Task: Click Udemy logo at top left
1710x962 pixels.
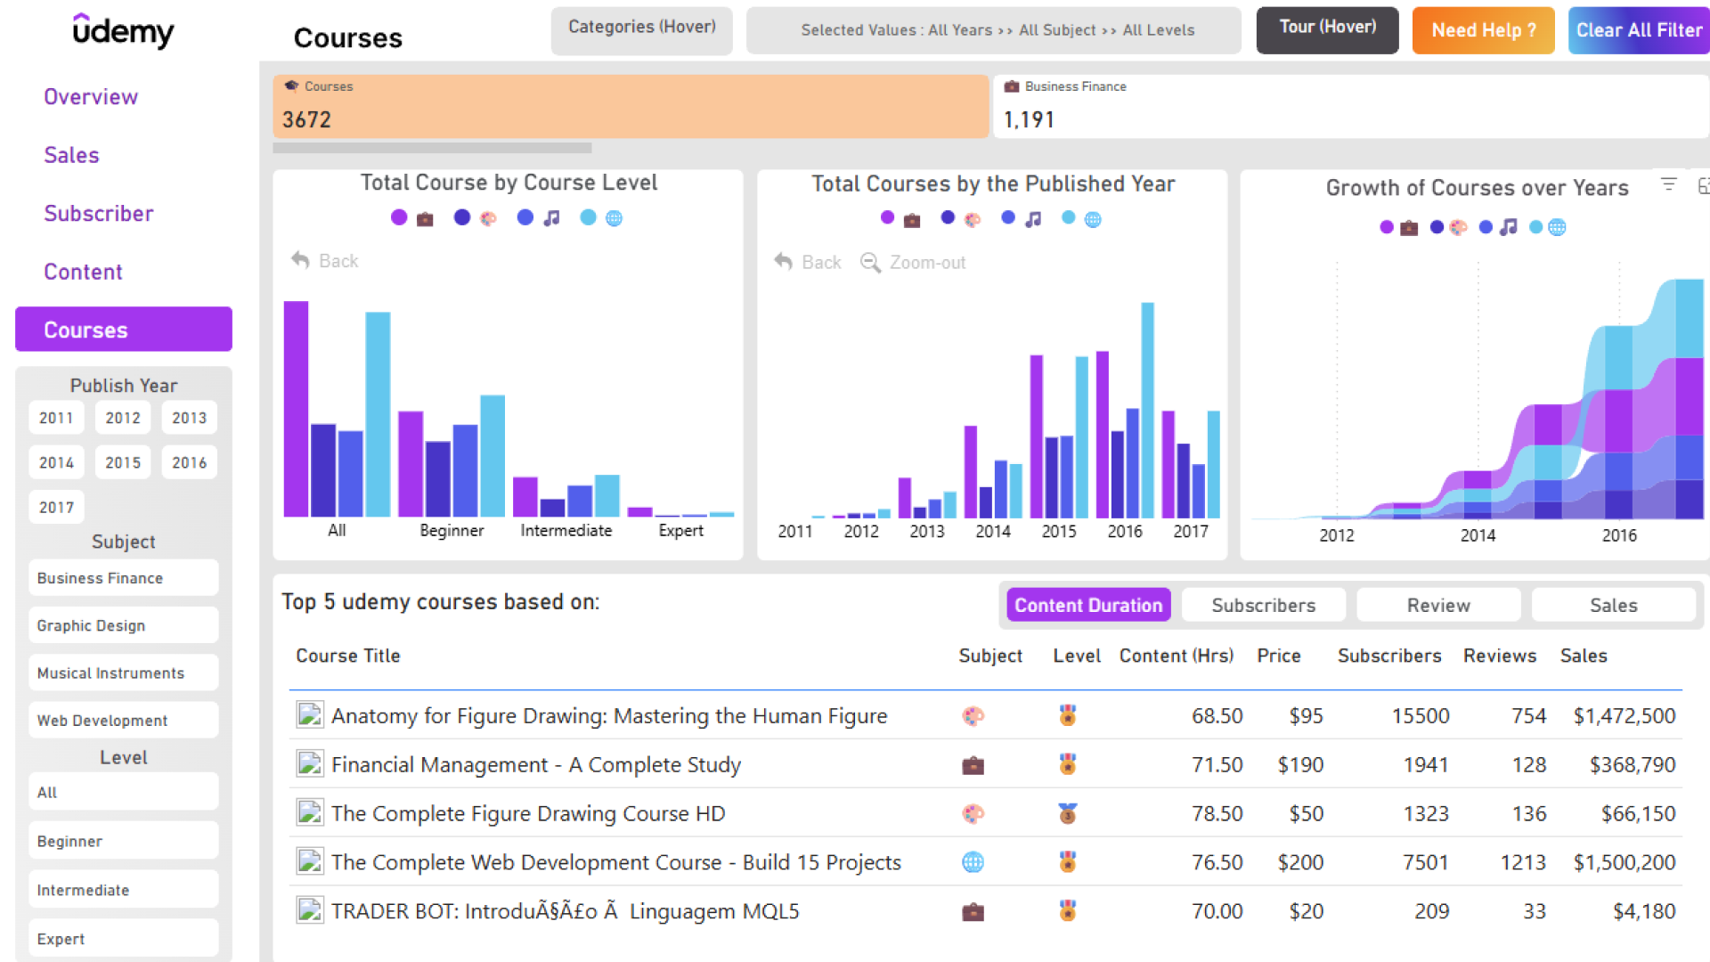Action: point(123,31)
